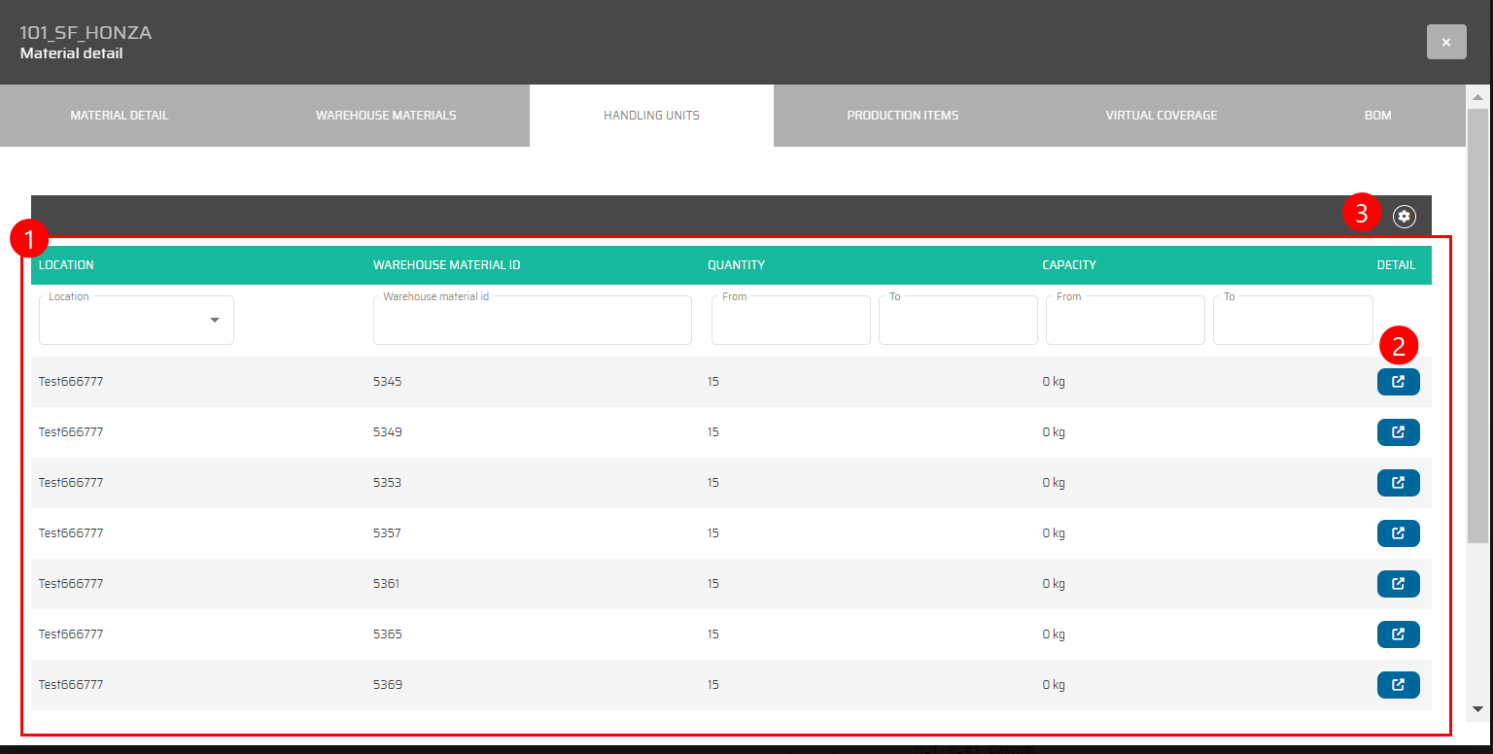This screenshot has width=1493, height=754.
Task: Open the Production Items tab
Action: click(x=902, y=116)
